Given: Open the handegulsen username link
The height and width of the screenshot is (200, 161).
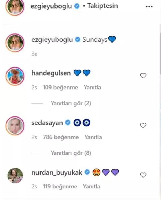Looking at the screenshot, I should point(51,73).
